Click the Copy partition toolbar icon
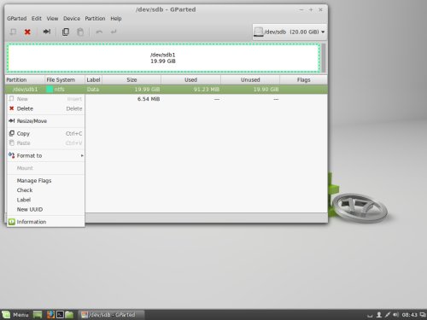Screen dimensions: 427x320 tap(66, 32)
